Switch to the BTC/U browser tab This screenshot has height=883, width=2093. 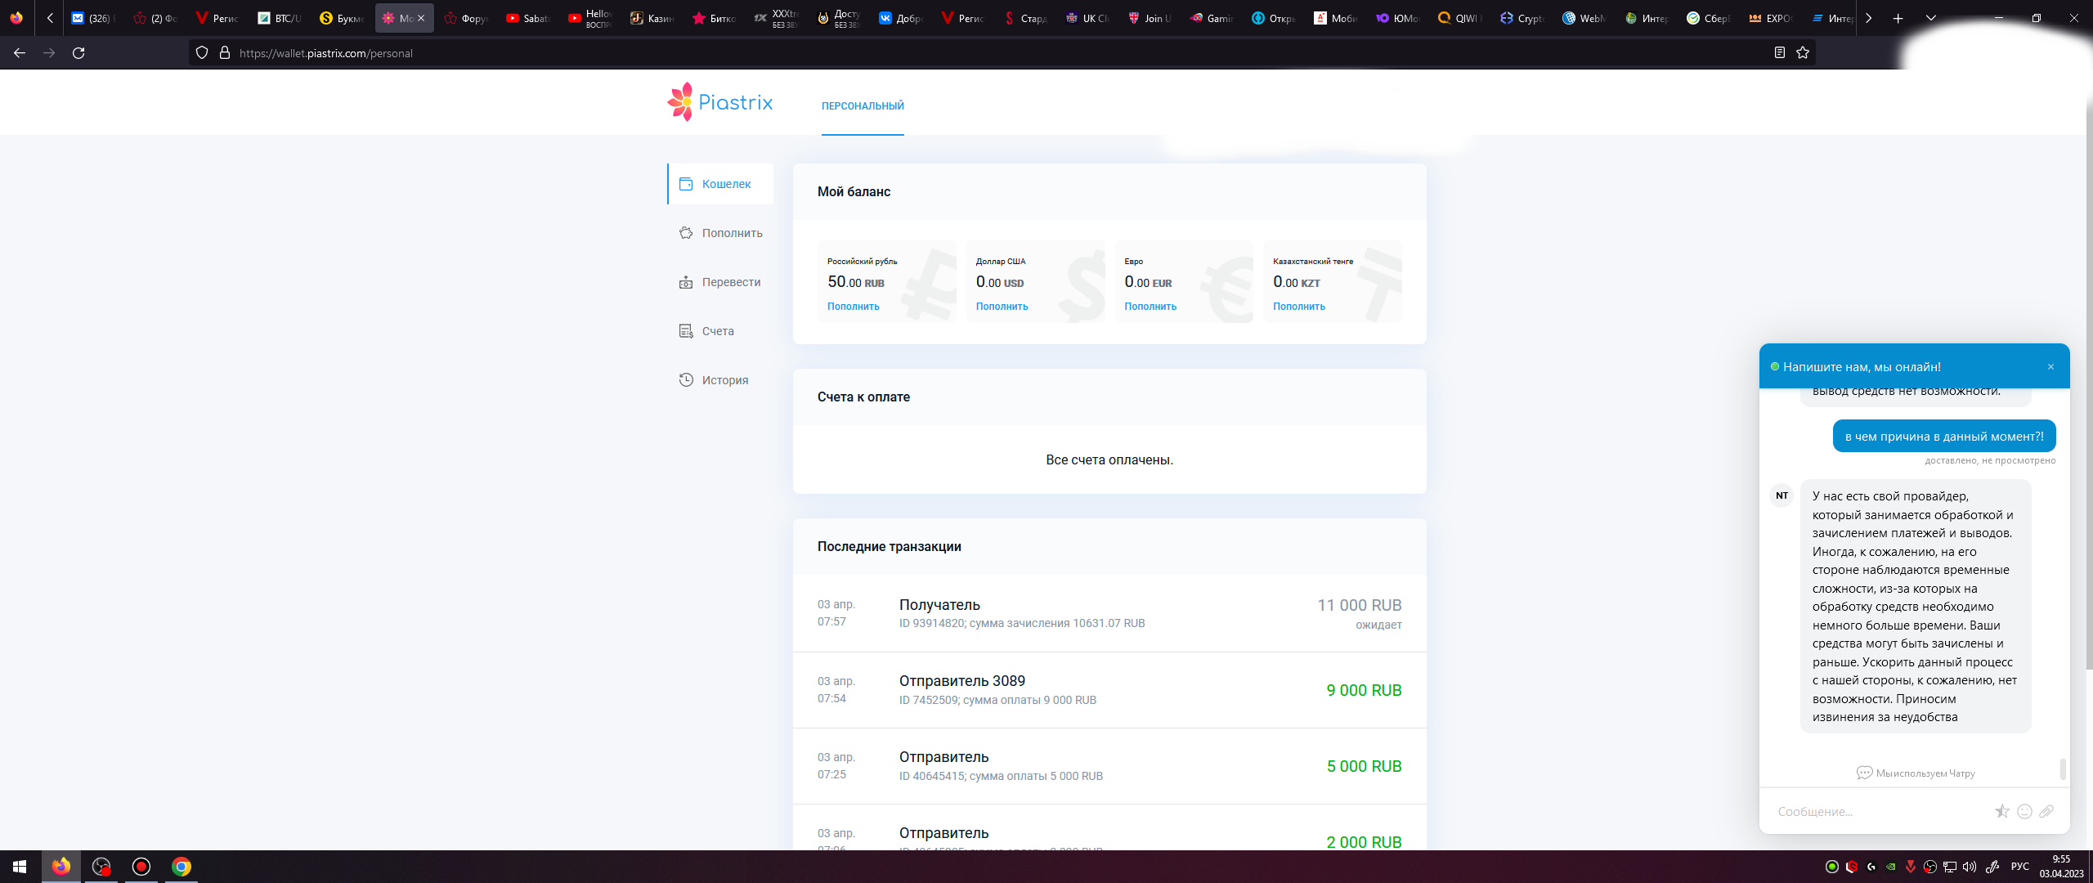coord(280,18)
